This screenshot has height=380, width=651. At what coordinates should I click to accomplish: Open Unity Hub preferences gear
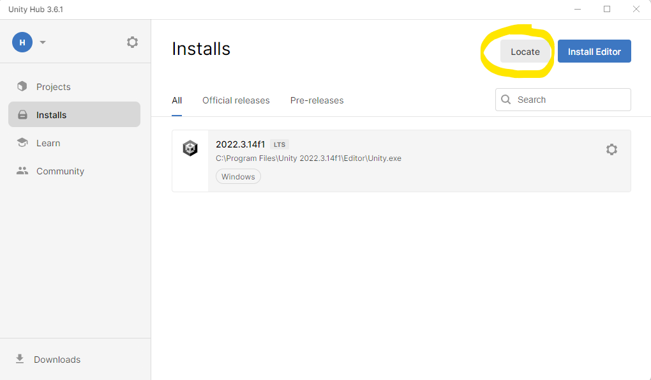click(132, 42)
